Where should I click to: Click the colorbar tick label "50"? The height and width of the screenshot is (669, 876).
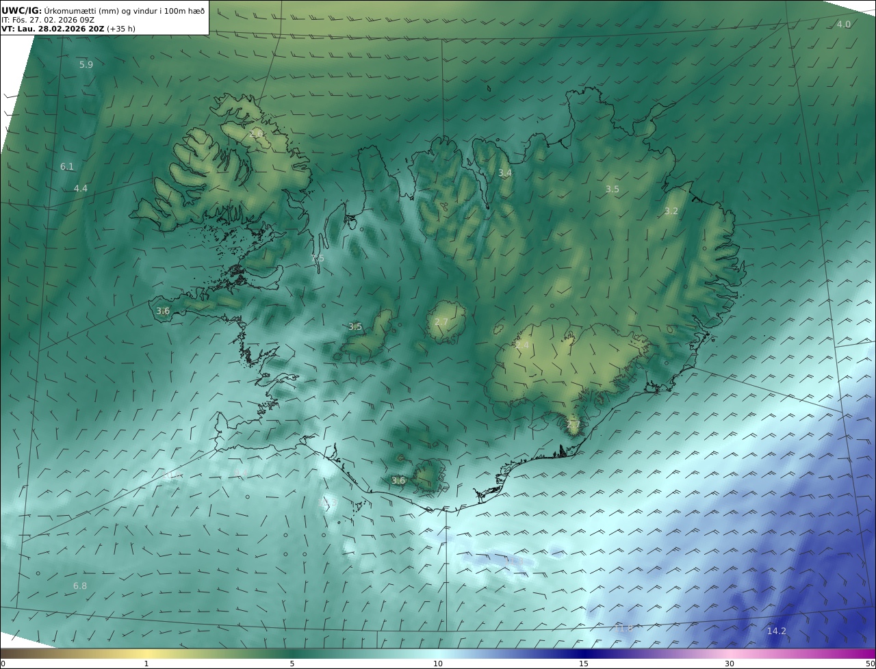click(x=870, y=664)
